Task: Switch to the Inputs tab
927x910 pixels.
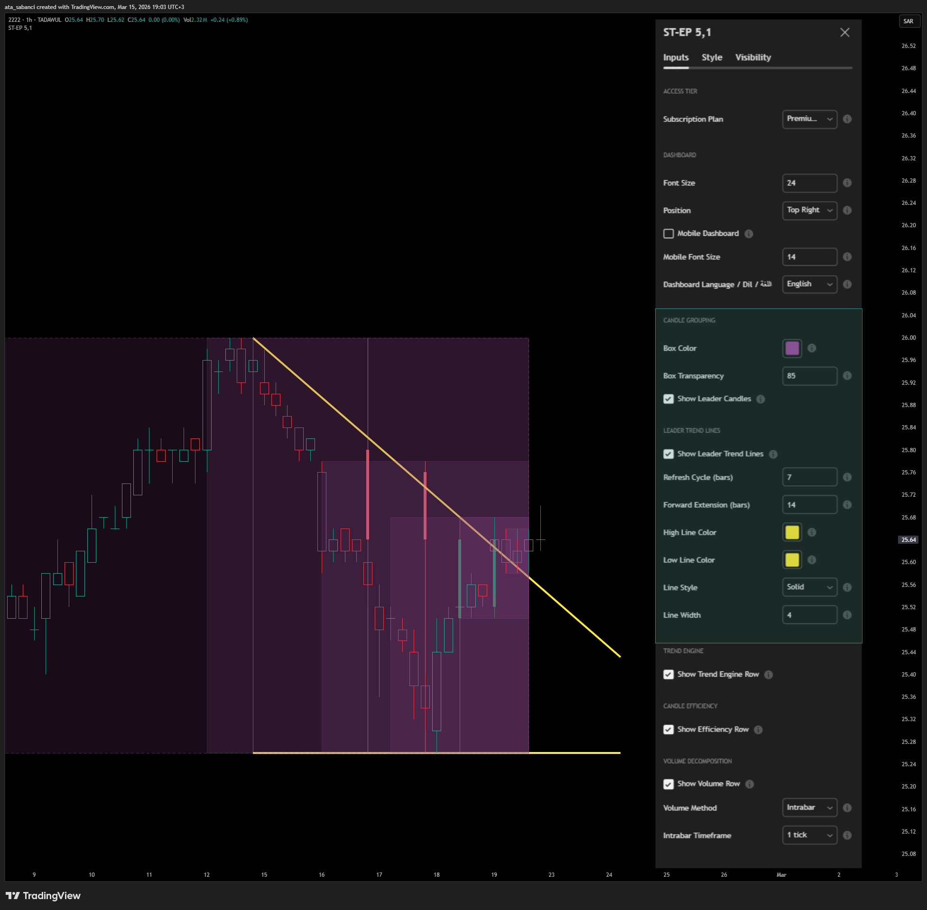Action: coord(676,57)
